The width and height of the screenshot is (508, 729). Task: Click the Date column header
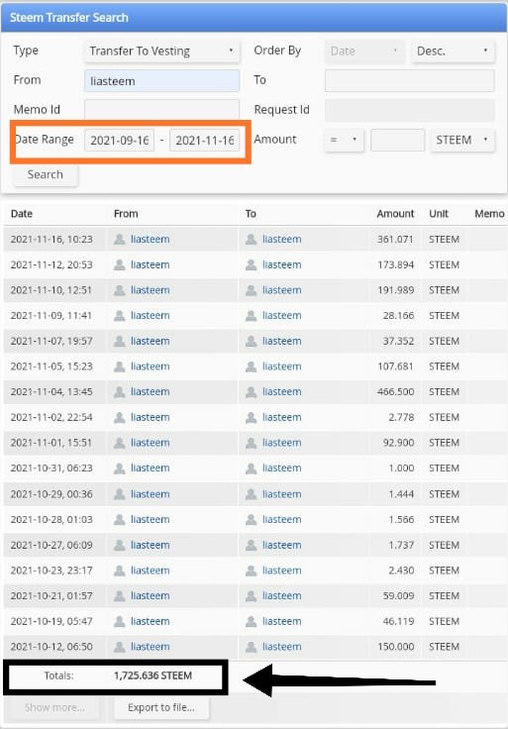click(x=22, y=214)
